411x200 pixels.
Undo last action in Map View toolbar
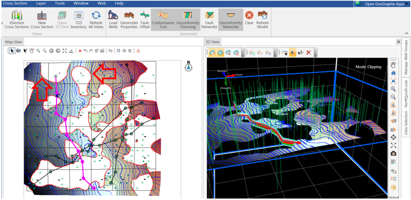coord(85,51)
